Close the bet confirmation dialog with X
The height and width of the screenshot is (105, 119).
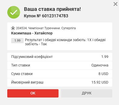tap(115, 4)
